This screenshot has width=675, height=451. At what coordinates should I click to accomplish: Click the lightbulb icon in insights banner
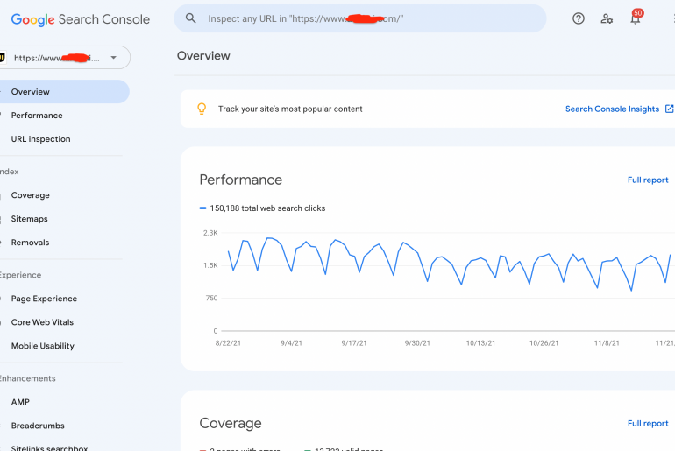[202, 109]
